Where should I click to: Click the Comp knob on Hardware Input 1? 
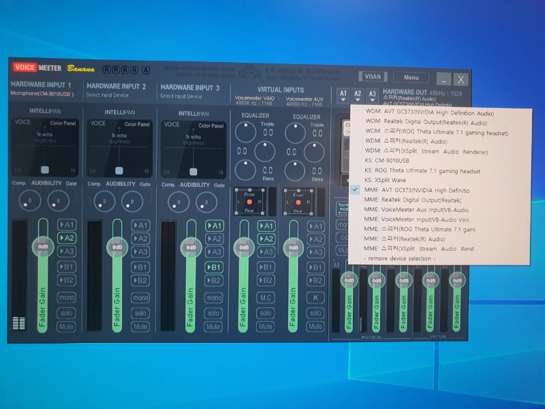[30, 200]
